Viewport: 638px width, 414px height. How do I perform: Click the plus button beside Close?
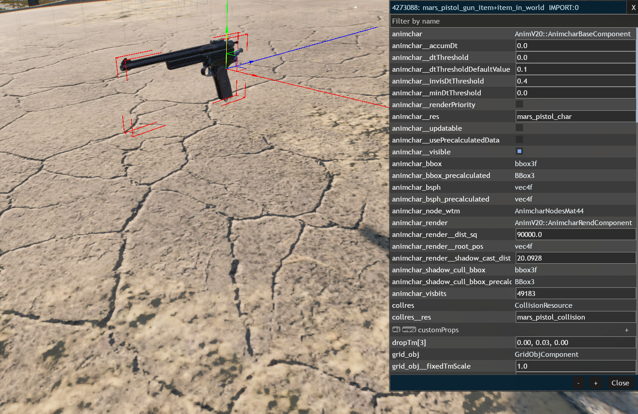(x=596, y=383)
